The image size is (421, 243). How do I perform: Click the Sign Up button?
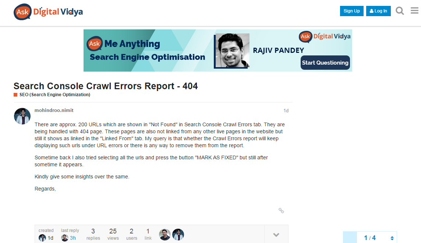[351, 11]
